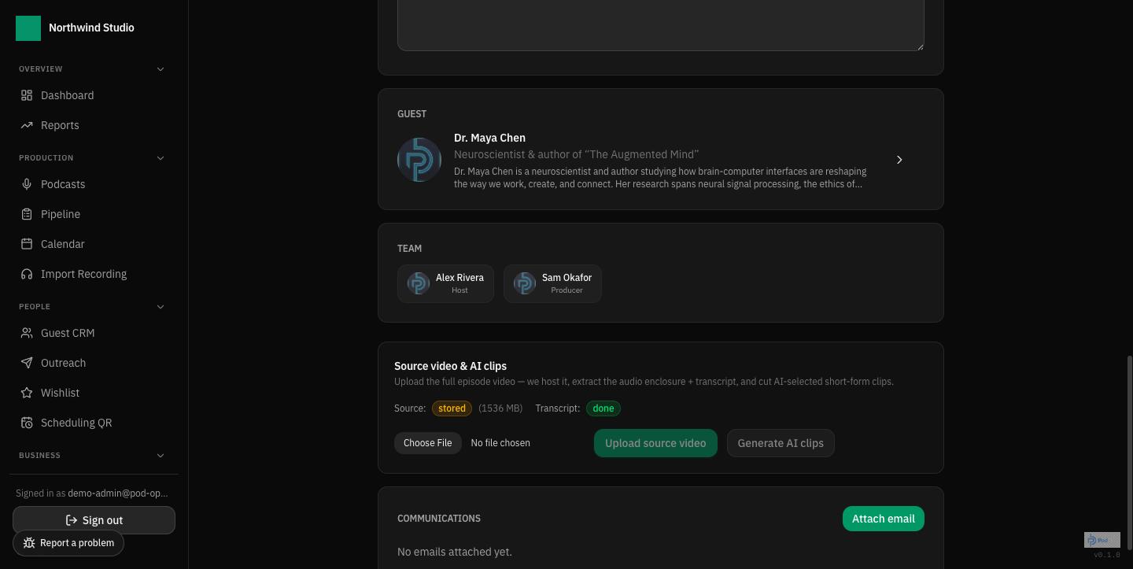Go to Reports page

tap(94, 125)
